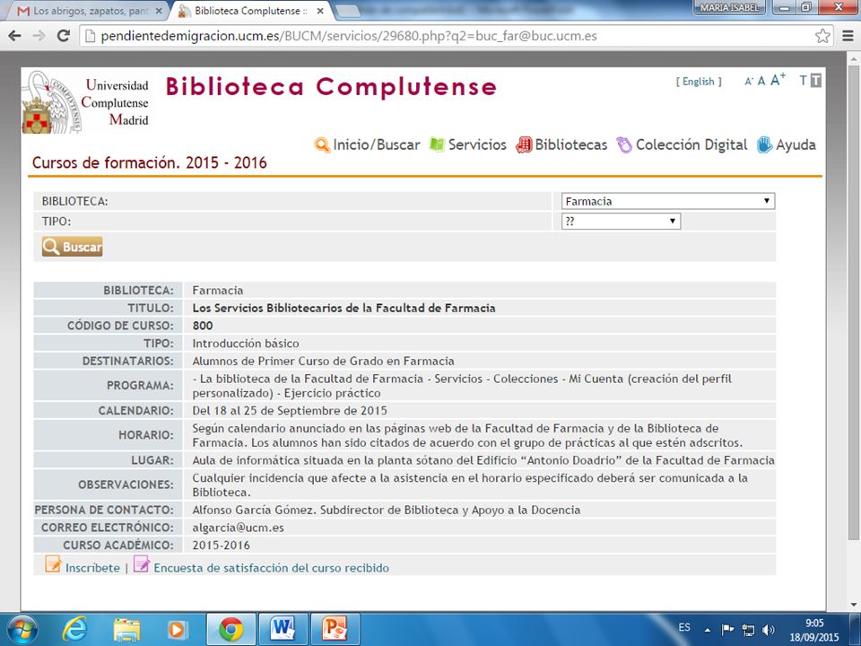Click the calendar text Del 18 al 25 de Septiembre
Viewport: 861px width, 646px height.
click(x=290, y=411)
